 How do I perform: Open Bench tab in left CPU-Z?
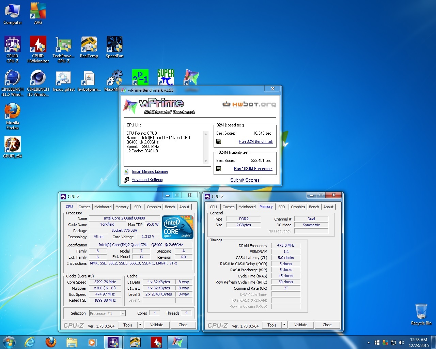coord(170,207)
